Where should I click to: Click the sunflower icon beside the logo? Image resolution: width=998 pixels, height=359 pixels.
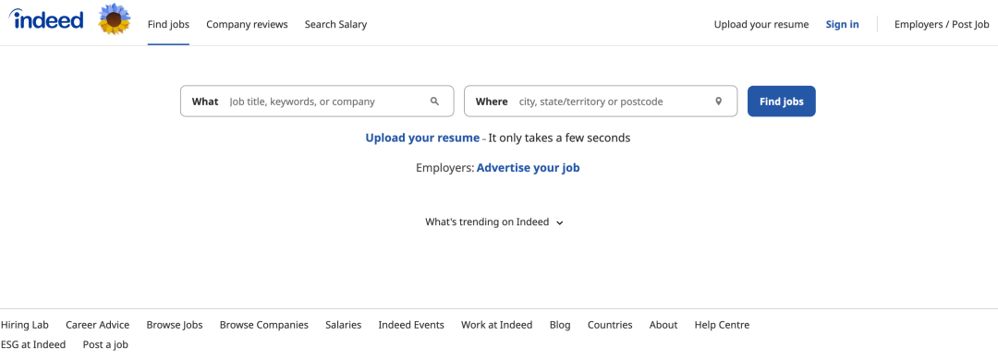[115, 19]
